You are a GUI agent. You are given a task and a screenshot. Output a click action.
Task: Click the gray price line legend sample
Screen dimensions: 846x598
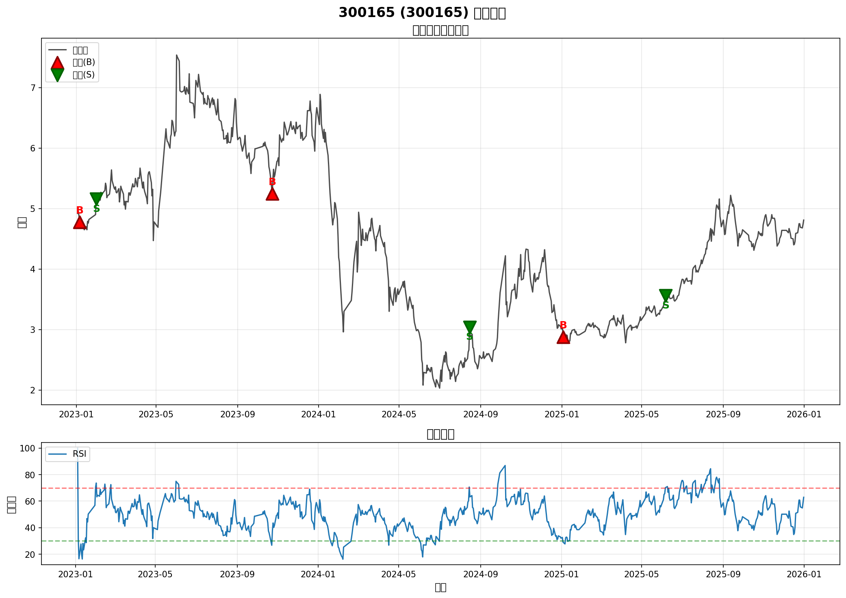[57, 50]
